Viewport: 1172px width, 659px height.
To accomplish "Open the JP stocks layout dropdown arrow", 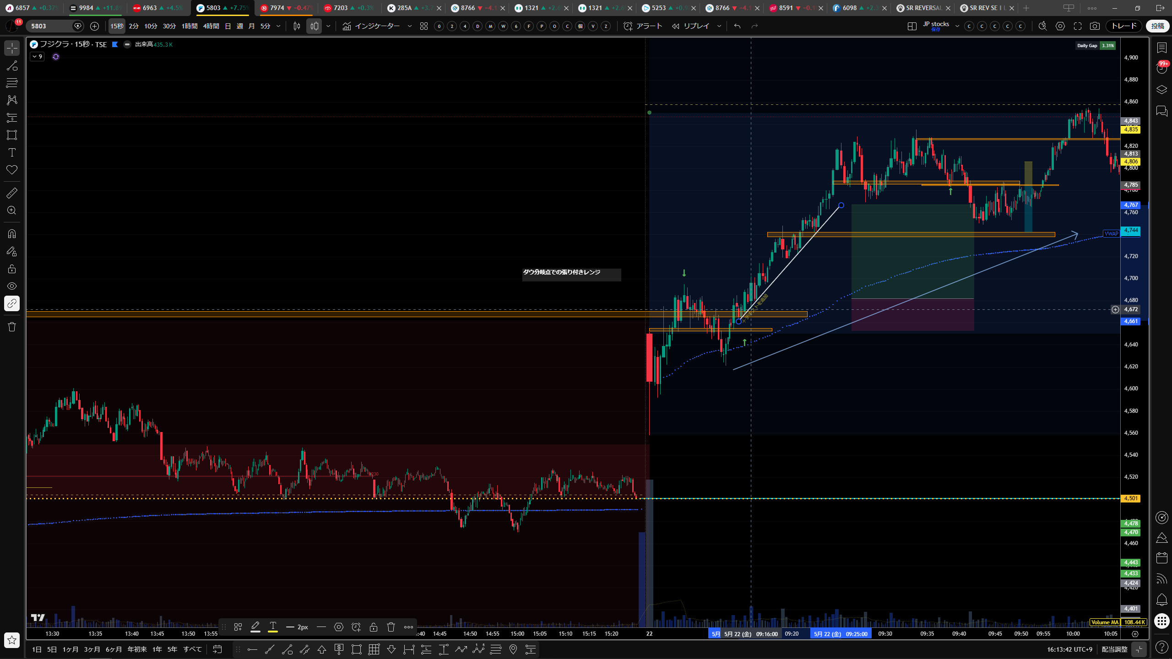I will [x=957, y=26].
